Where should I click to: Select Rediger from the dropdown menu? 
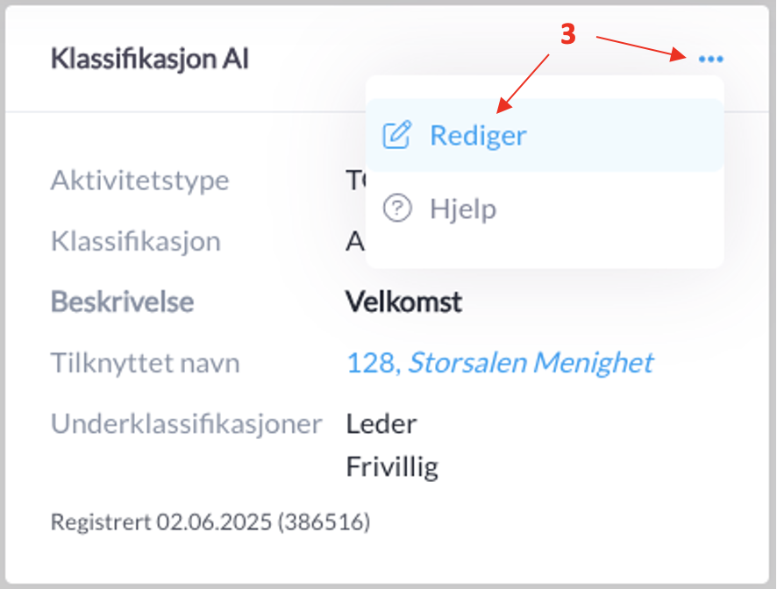pyautogui.click(x=478, y=136)
